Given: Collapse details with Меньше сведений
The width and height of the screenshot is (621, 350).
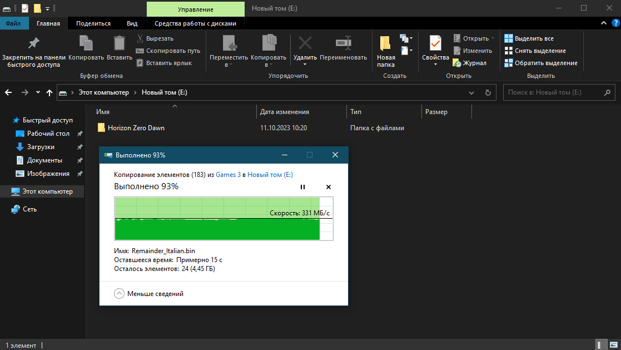Looking at the screenshot, I should (x=149, y=294).
